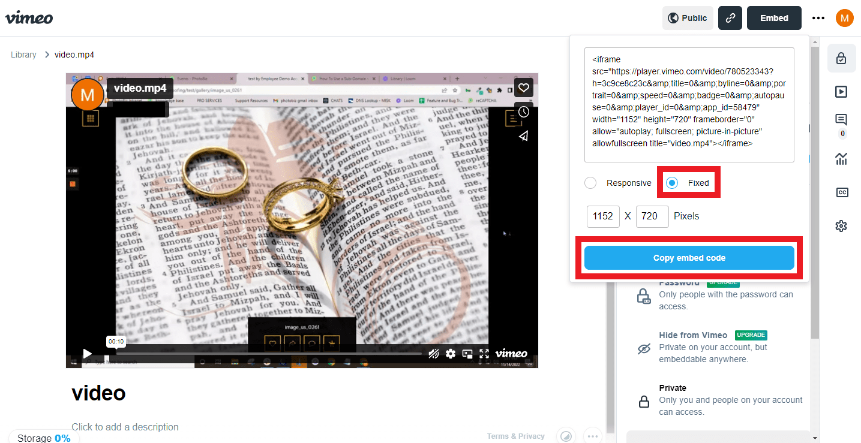Open settings gear in right sidebar
Screen dimensions: 861x443
(841, 226)
